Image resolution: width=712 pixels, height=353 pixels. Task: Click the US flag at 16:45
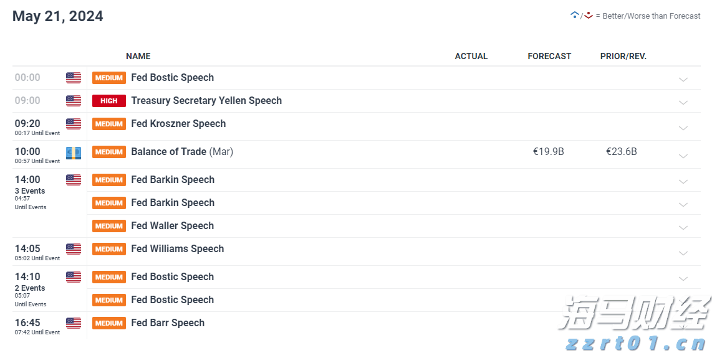pos(74,323)
